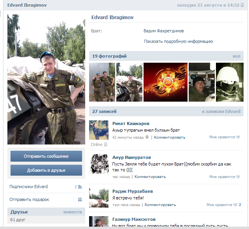
Task: Click Ринат Кашкаров's dog avatar
Action: 99,130
